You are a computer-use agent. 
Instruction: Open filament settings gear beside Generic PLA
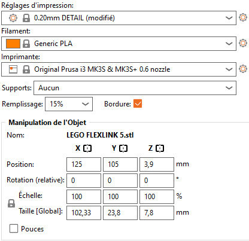click(x=243, y=43)
